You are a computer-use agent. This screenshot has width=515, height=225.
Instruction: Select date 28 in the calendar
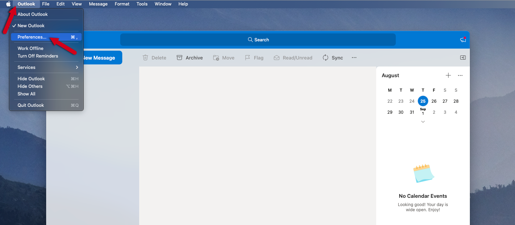point(456,101)
